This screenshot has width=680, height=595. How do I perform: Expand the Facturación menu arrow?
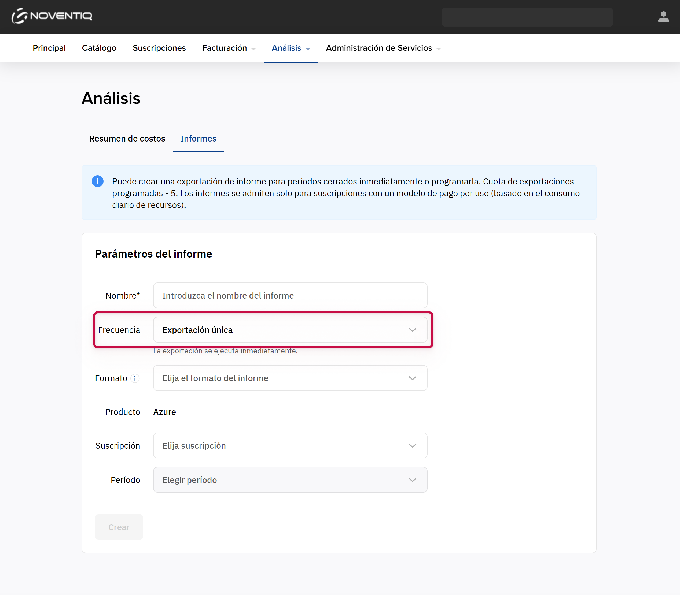pos(253,49)
